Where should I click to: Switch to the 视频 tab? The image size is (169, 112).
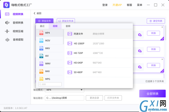click(x=55, y=26)
